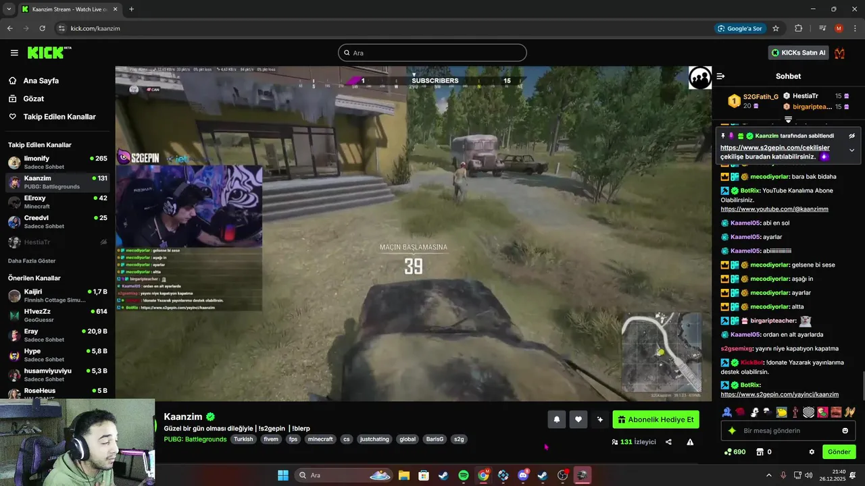Open the s2gepin.com/cekilisler pinned link
This screenshot has width=865, height=486.
point(774,147)
